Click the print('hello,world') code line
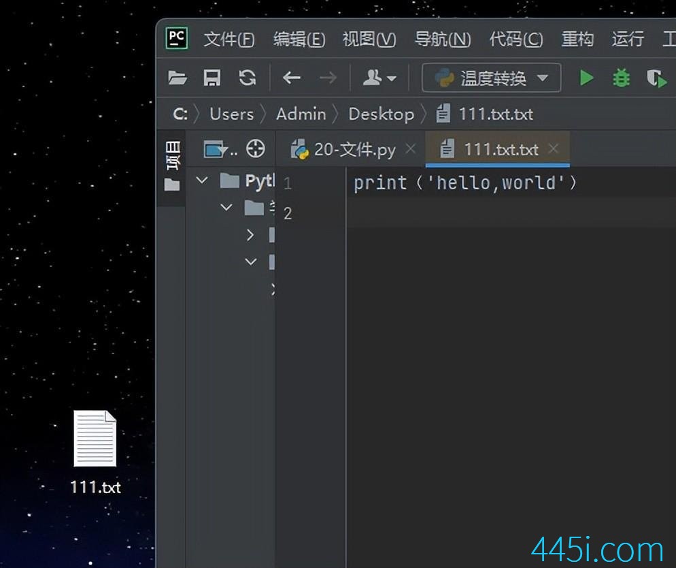The height and width of the screenshot is (568, 676). click(x=464, y=183)
